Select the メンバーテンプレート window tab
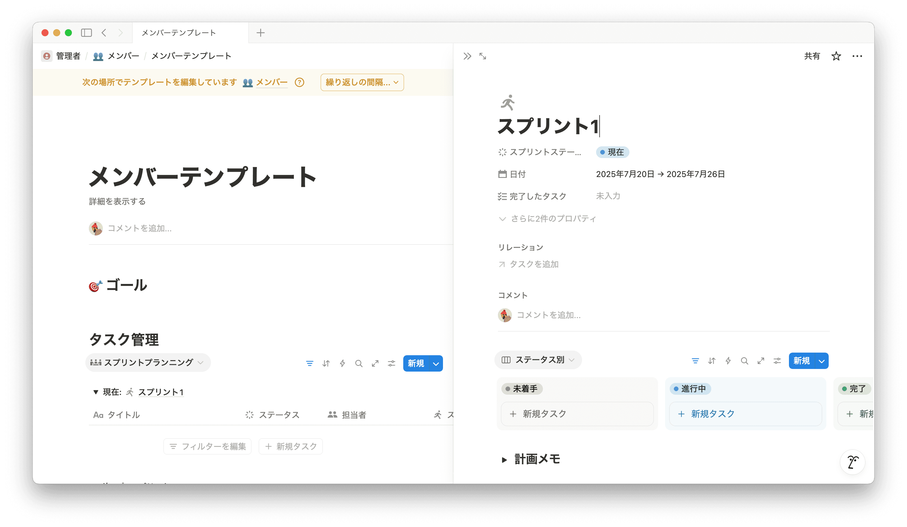Viewport: 907px width, 527px height. click(x=179, y=33)
